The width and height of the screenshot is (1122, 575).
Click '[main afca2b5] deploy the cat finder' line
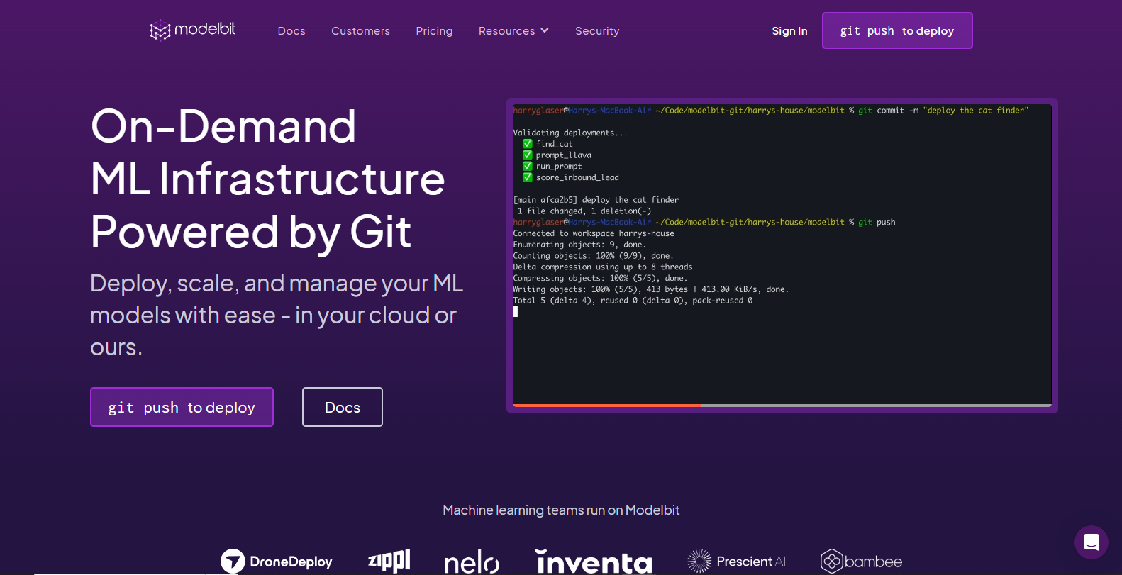click(x=596, y=200)
